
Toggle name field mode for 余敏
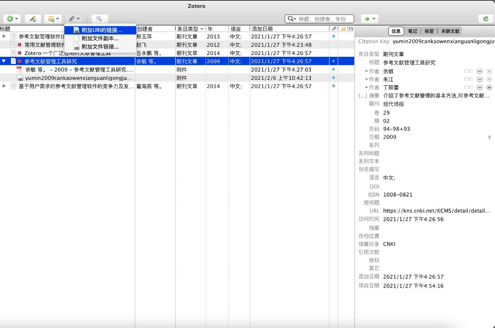click(468, 71)
